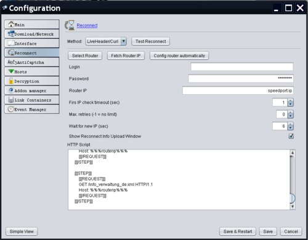Click the GET /info_verwaltung_de.xml line in script
This screenshot has height=240, width=308.
click(116, 185)
